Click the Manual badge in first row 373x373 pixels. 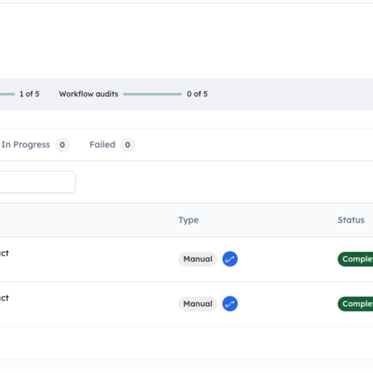click(x=198, y=259)
